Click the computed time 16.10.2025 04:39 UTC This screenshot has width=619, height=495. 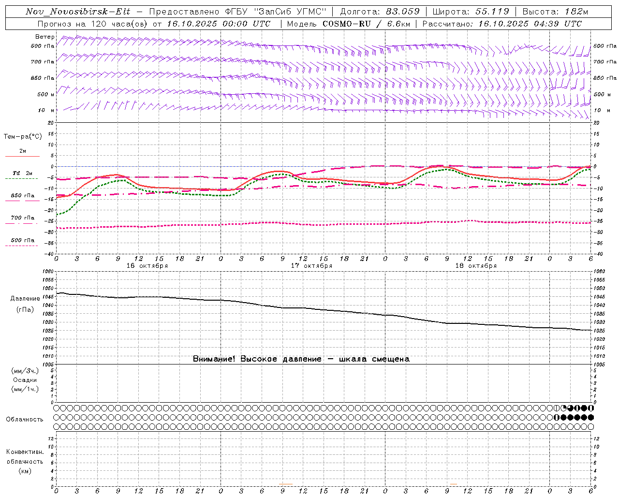click(x=530, y=24)
